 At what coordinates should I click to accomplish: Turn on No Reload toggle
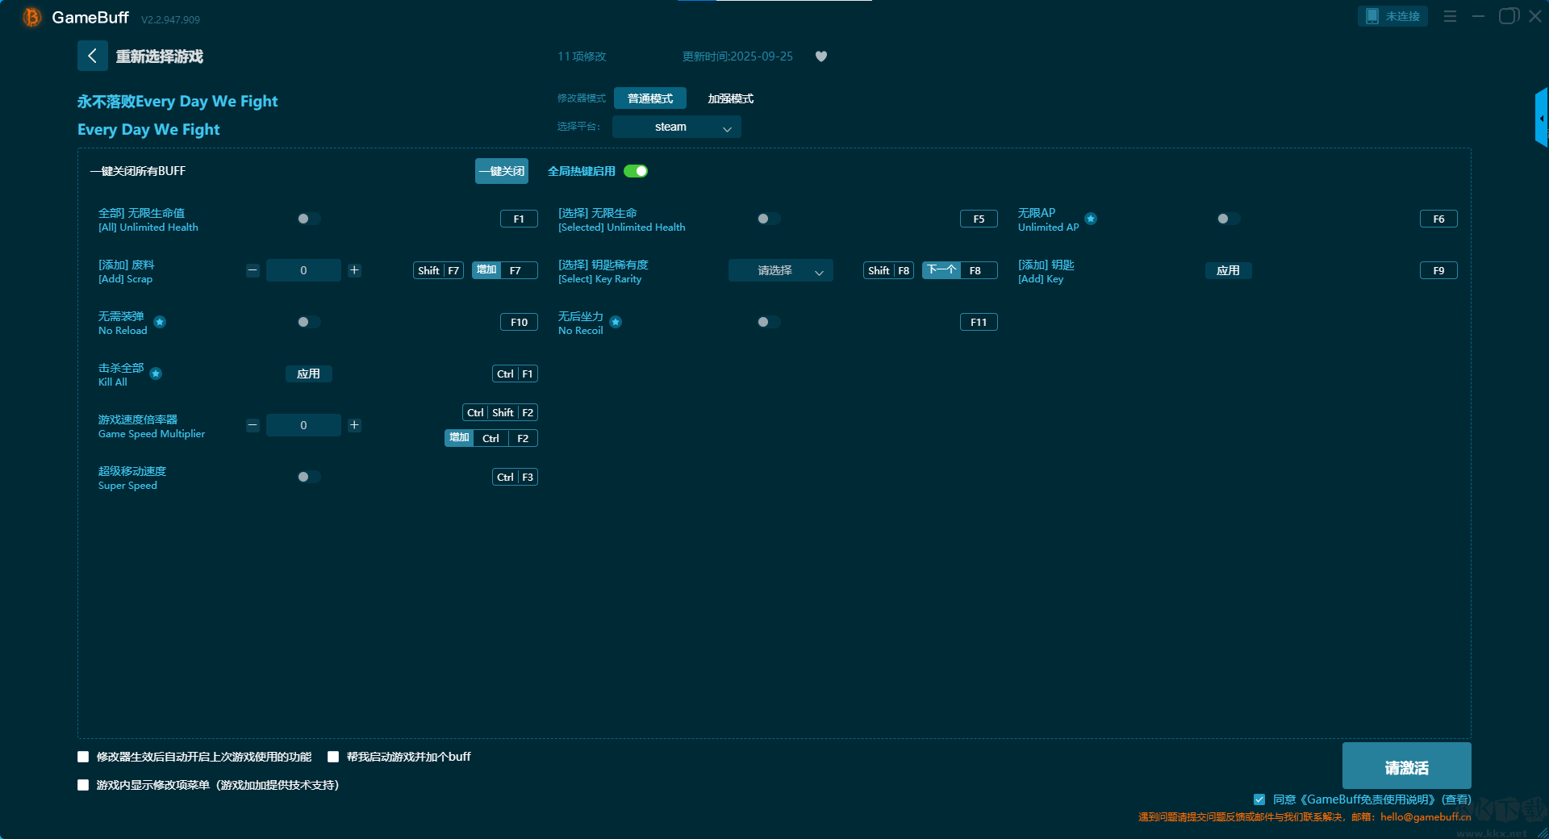pos(308,322)
